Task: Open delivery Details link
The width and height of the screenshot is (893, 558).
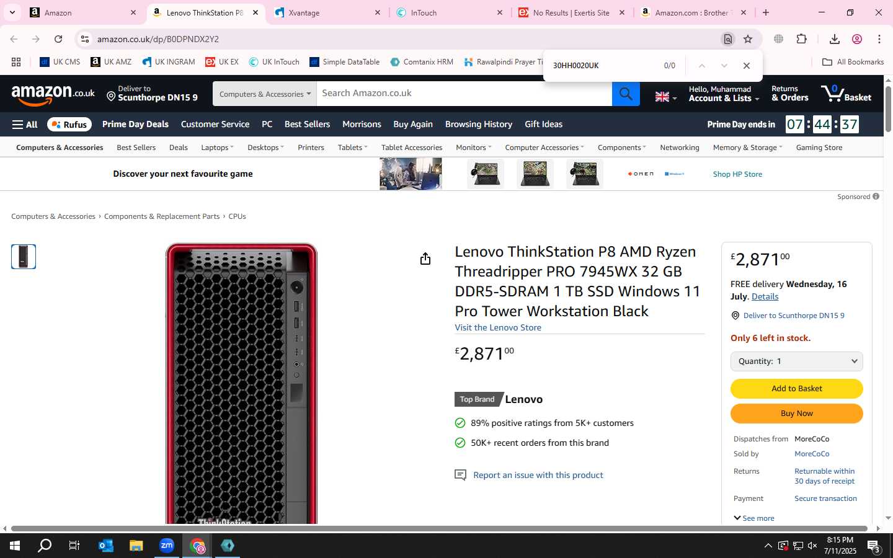Action: (765, 296)
